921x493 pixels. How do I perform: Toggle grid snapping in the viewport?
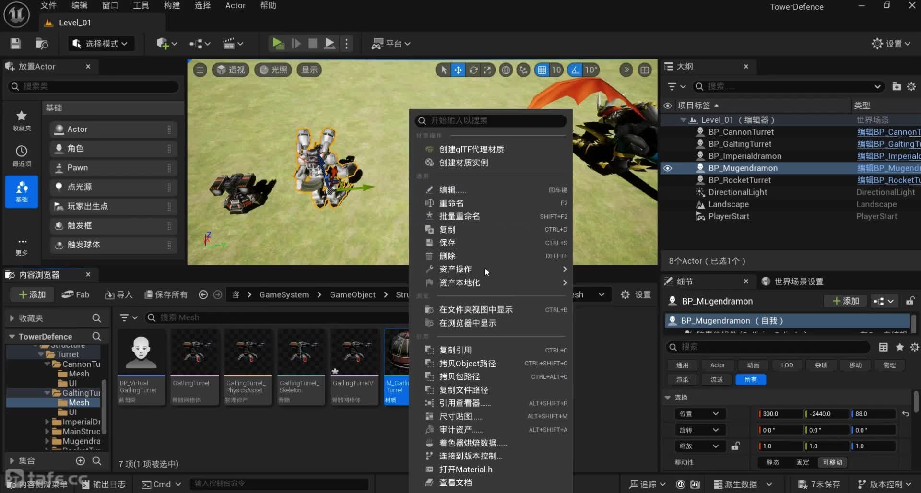(542, 70)
